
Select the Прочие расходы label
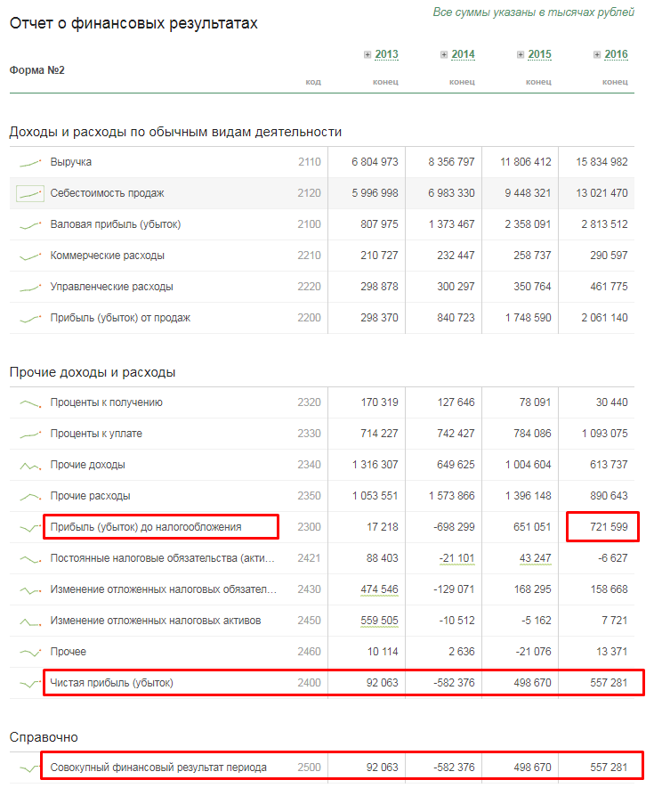tap(90, 496)
